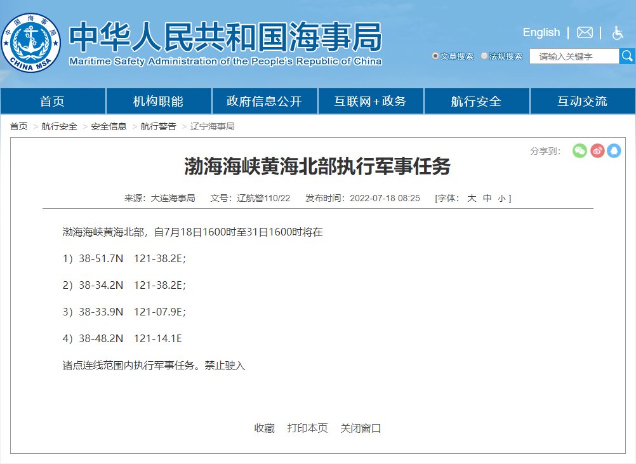This screenshot has height=464, width=636.
Task: Open the 互动交流 navigation menu
Action: (582, 102)
